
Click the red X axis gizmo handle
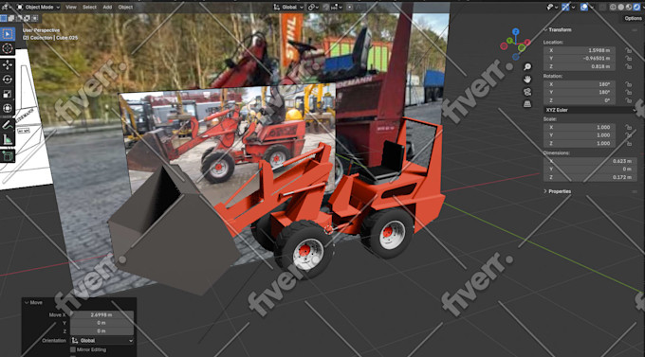pos(527,43)
